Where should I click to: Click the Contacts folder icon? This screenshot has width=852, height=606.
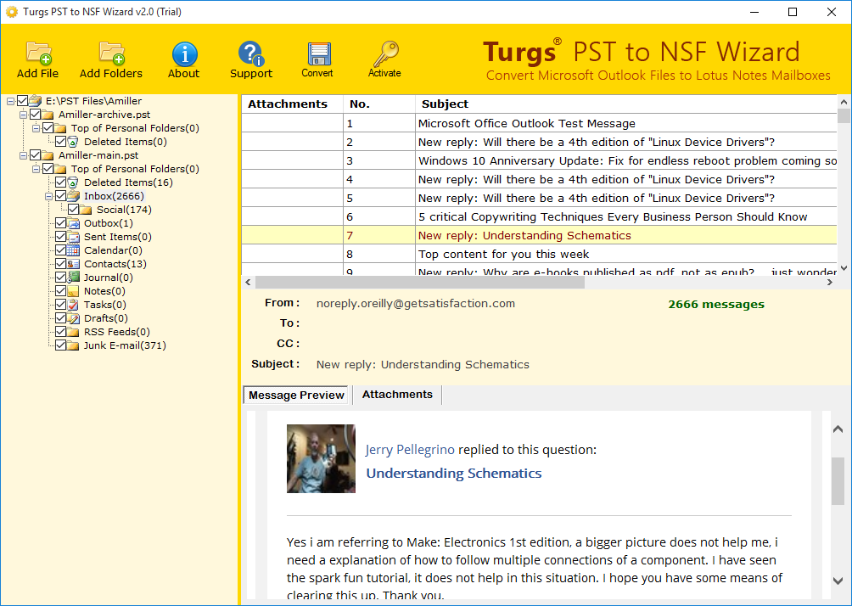[x=73, y=264]
